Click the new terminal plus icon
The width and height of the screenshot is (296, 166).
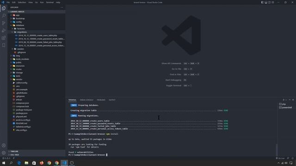[x=284, y=100]
